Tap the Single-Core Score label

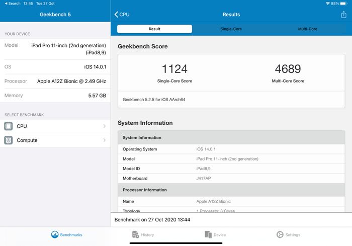(174, 81)
